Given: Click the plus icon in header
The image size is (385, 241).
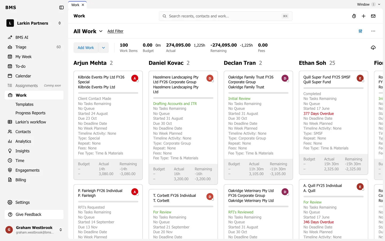Looking at the screenshot, I should [x=364, y=16].
